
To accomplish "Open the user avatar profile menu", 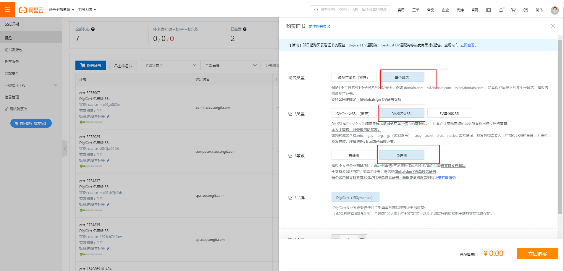I will click(x=555, y=10).
